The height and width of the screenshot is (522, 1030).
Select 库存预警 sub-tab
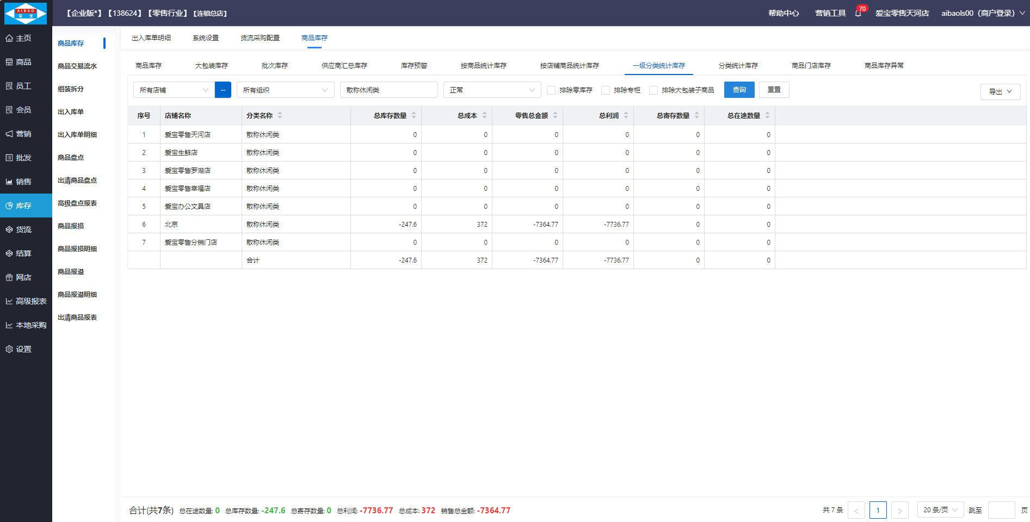point(414,66)
